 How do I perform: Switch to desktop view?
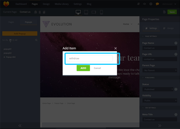coord(78,12)
